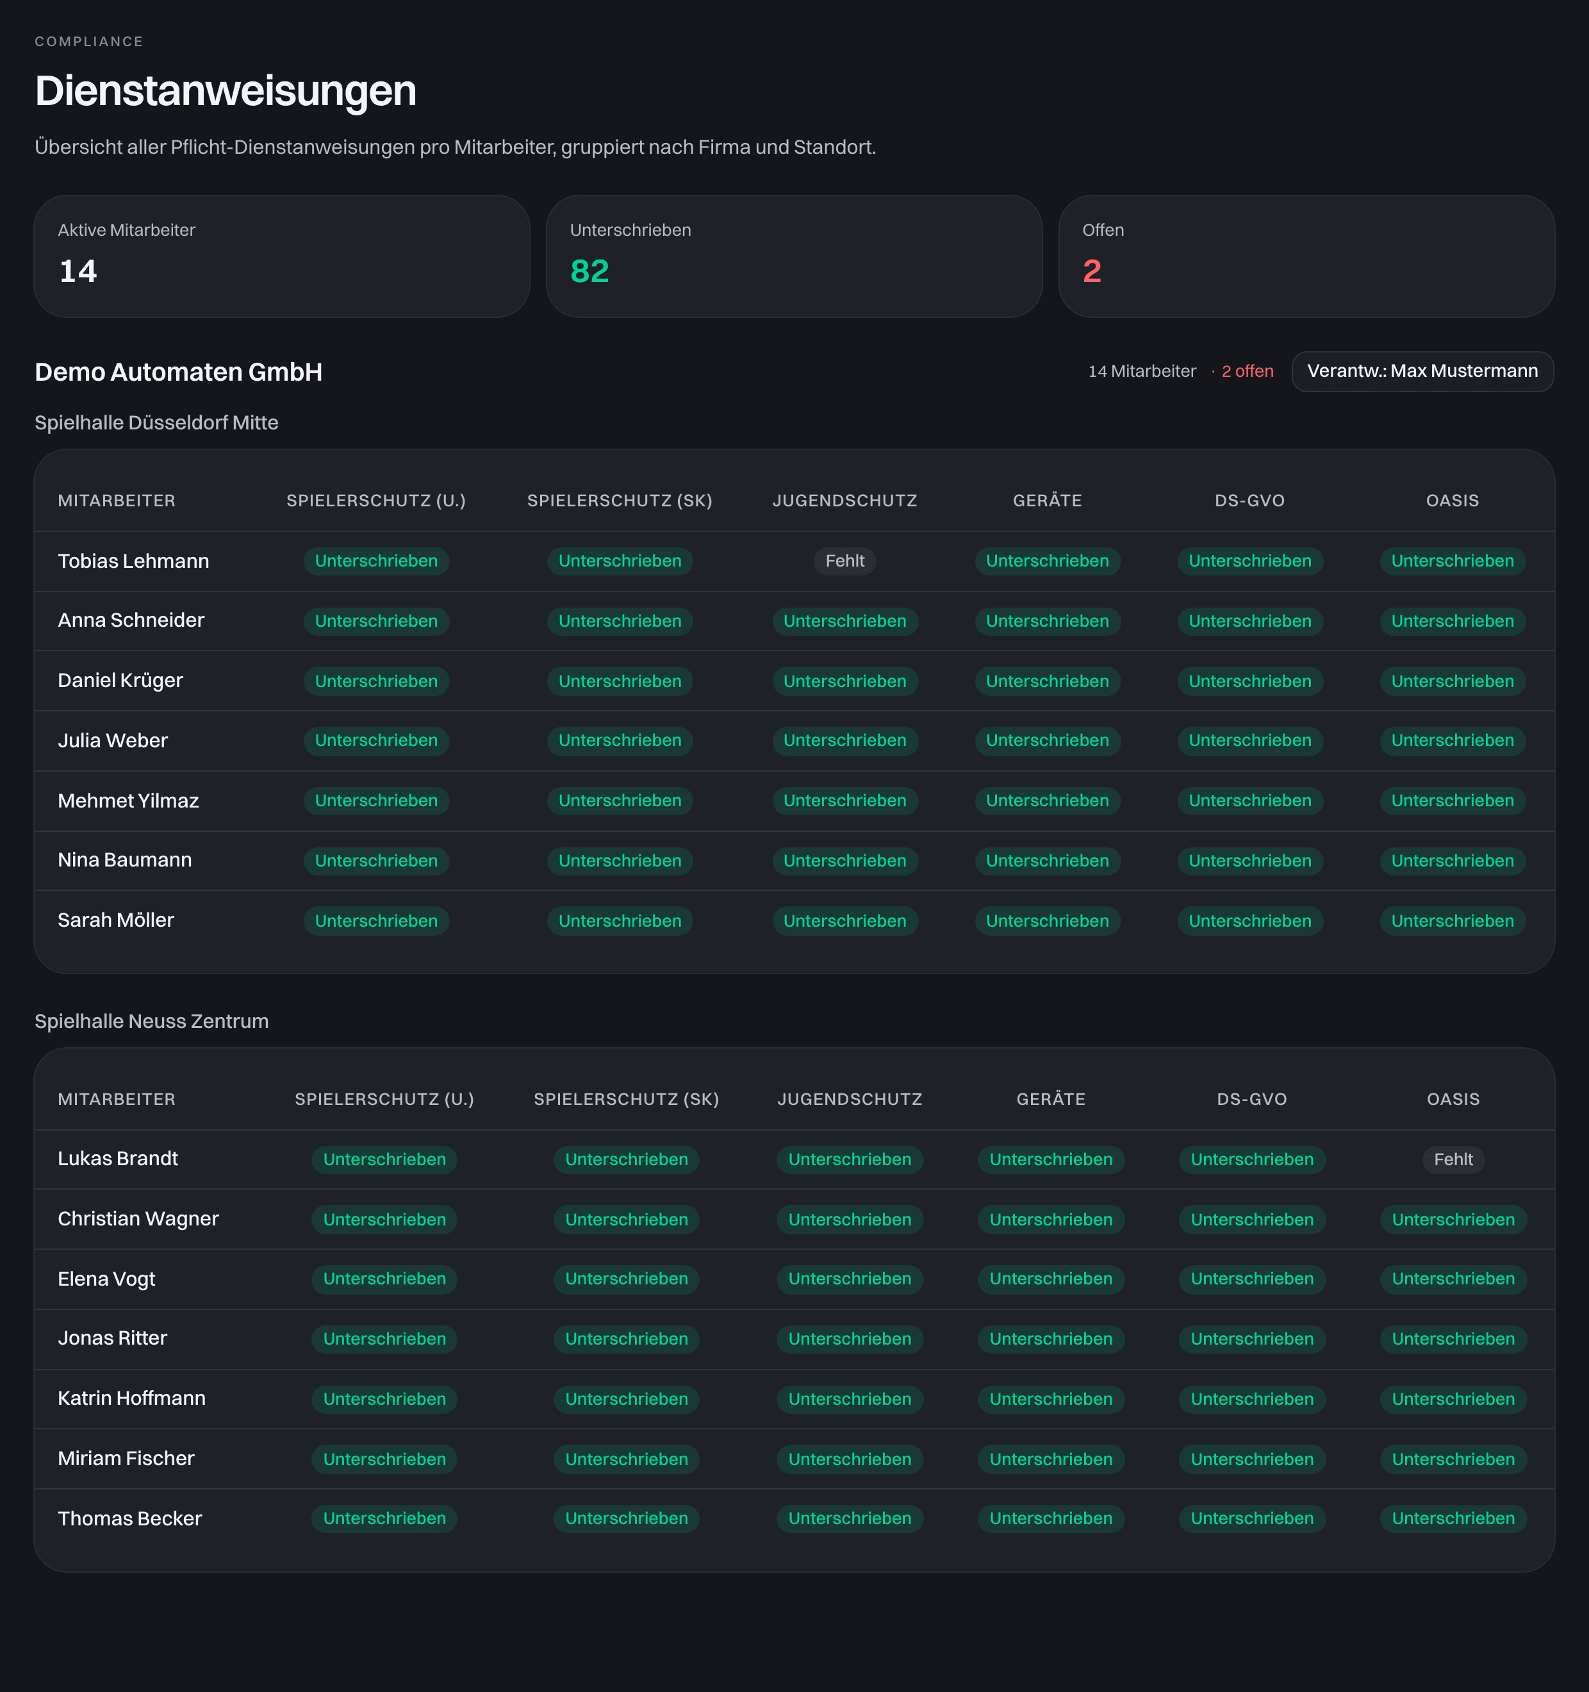
Task: Click the Spielhalle Neuss Zentrum heading
Action: (x=151, y=1022)
